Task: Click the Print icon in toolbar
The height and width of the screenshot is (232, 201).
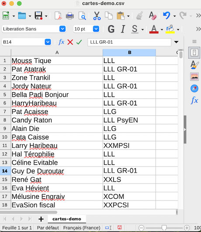Action: click(70, 16)
